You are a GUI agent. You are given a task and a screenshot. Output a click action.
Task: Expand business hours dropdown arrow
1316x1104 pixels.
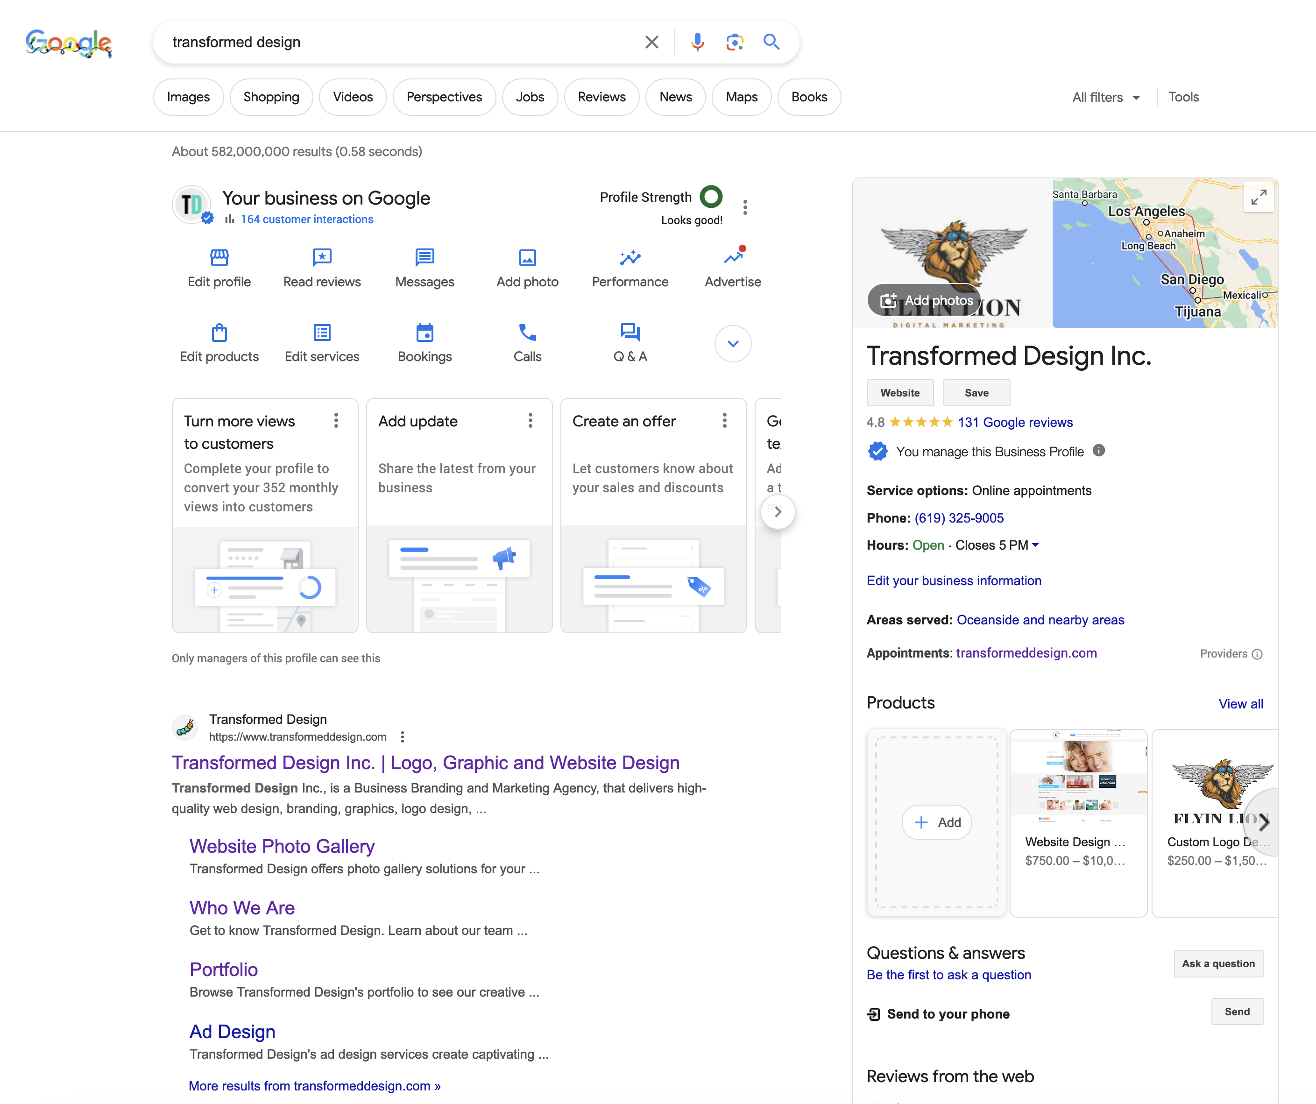coord(1035,545)
